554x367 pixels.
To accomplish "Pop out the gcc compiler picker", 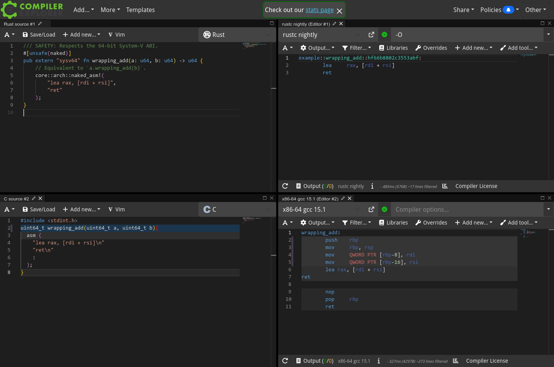I will tap(371, 209).
